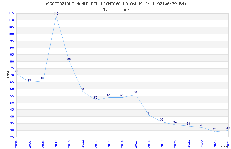Click the x-axis year label 2007

tap(29, 144)
